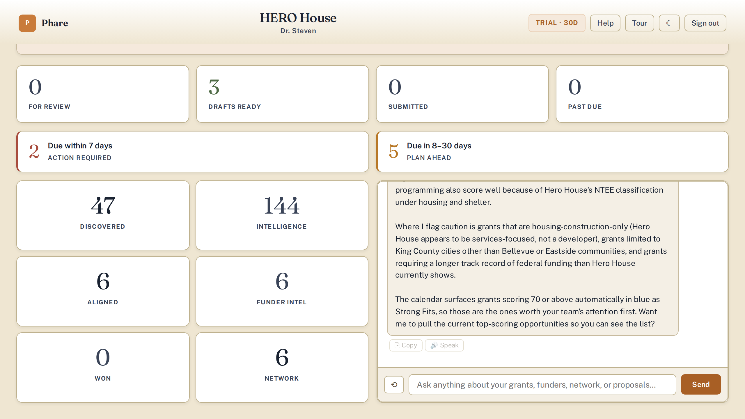Click the Phare brand name
The image size is (745, 419).
click(x=55, y=23)
